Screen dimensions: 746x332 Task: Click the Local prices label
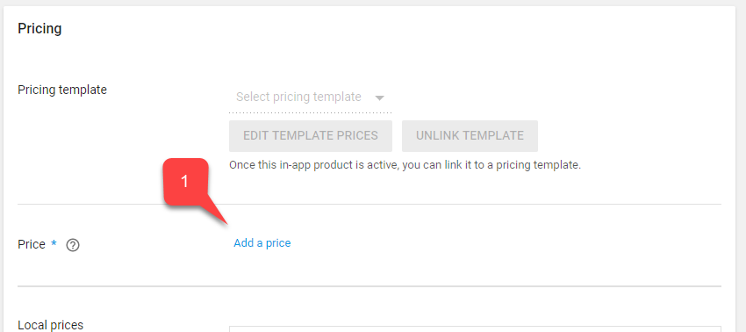[50, 325]
